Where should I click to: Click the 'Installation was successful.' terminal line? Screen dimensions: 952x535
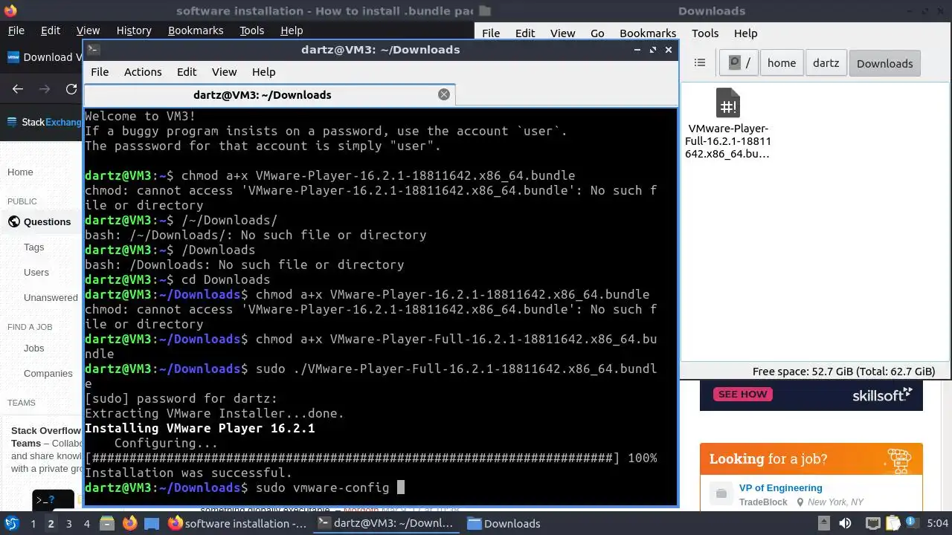[188, 473]
